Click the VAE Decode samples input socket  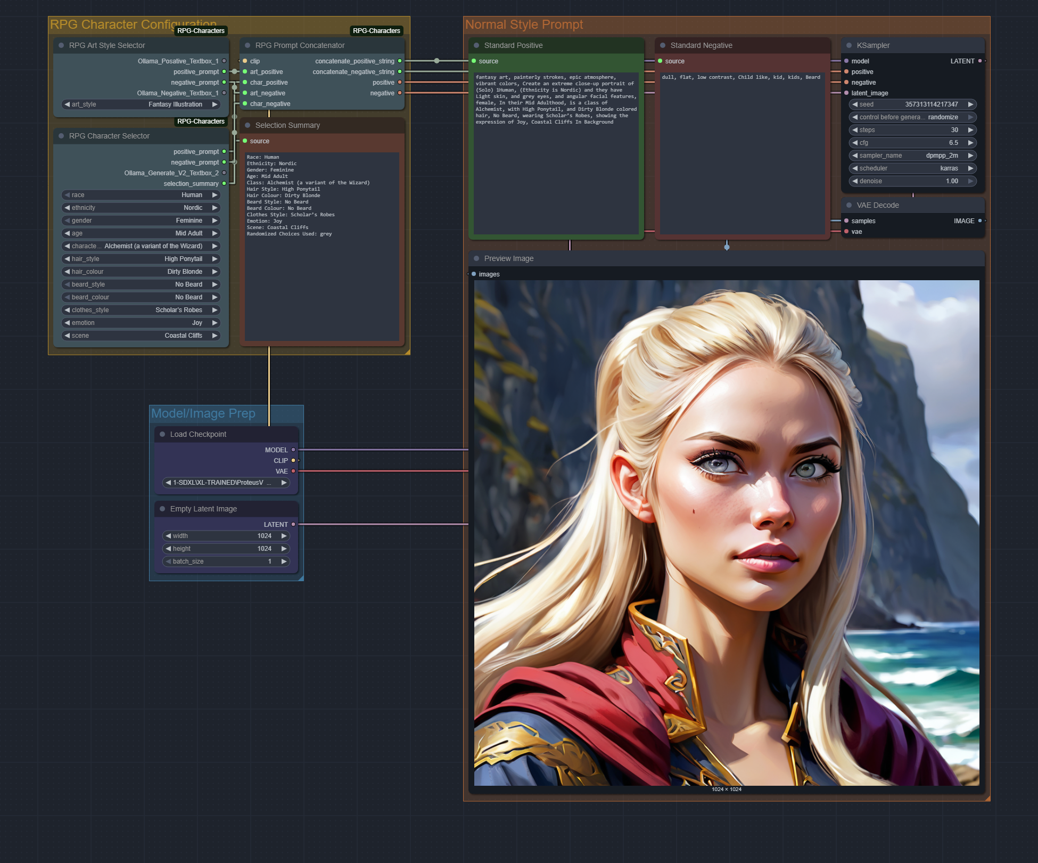[846, 221]
